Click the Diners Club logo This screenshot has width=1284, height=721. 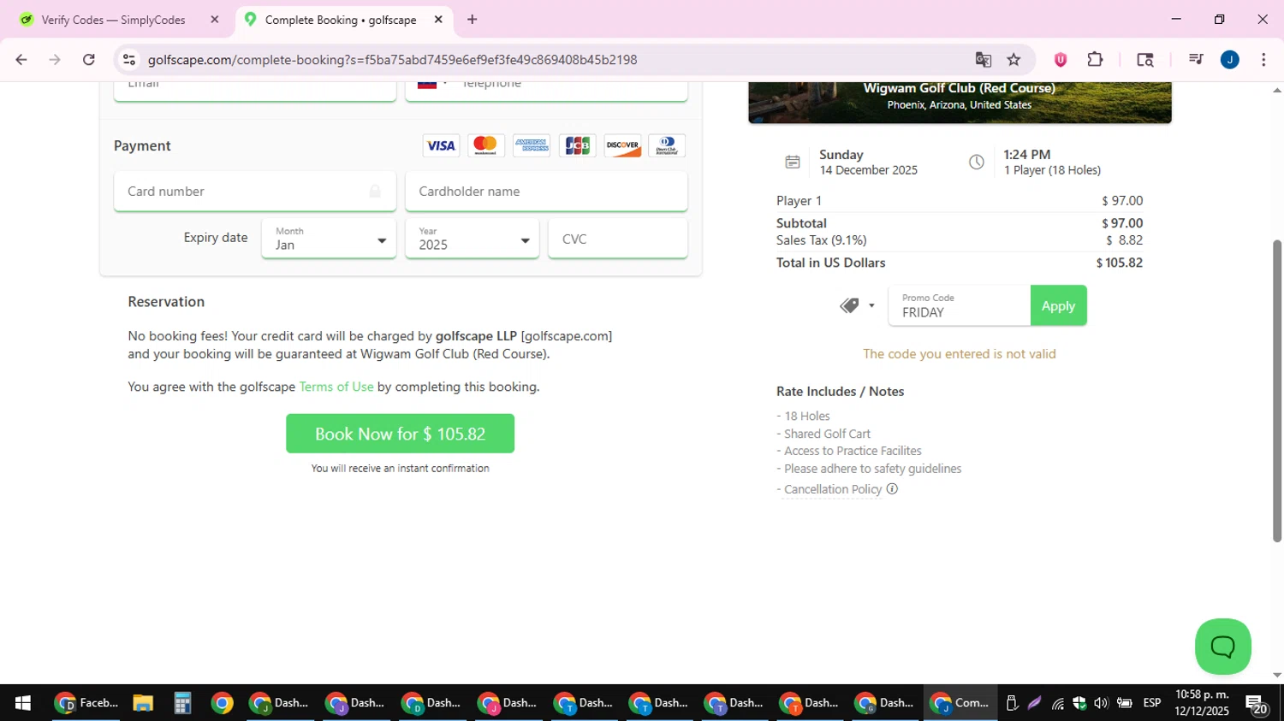[x=667, y=145]
